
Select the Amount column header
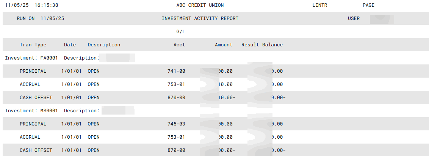[224, 45]
